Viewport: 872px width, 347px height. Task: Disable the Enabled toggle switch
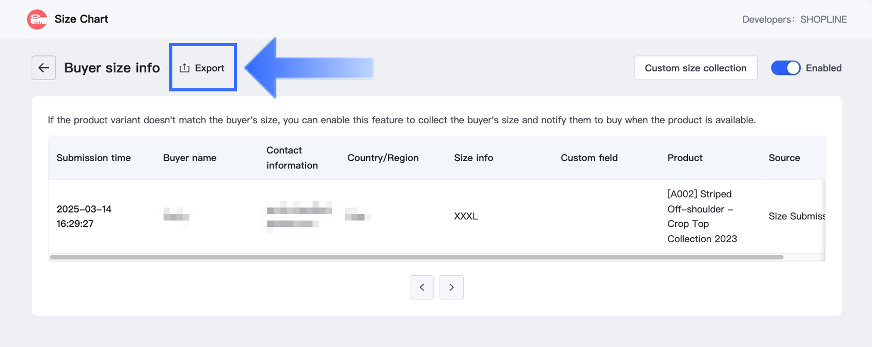click(785, 68)
